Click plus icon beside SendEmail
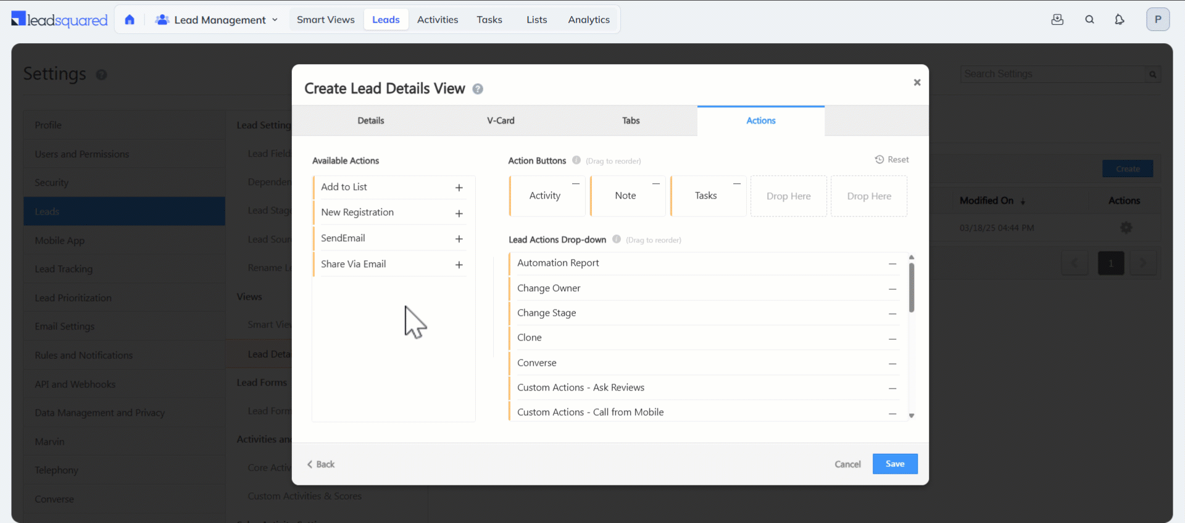 (x=459, y=239)
